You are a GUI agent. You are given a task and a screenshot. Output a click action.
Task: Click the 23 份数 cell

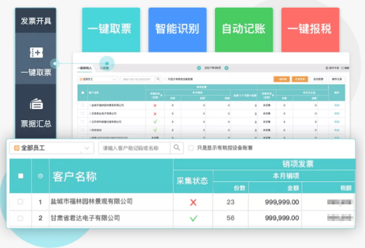click(x=231, y=202)
